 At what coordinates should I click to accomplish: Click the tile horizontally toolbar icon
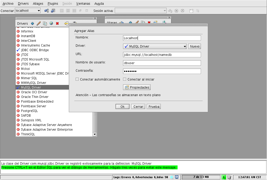(68, 11)
